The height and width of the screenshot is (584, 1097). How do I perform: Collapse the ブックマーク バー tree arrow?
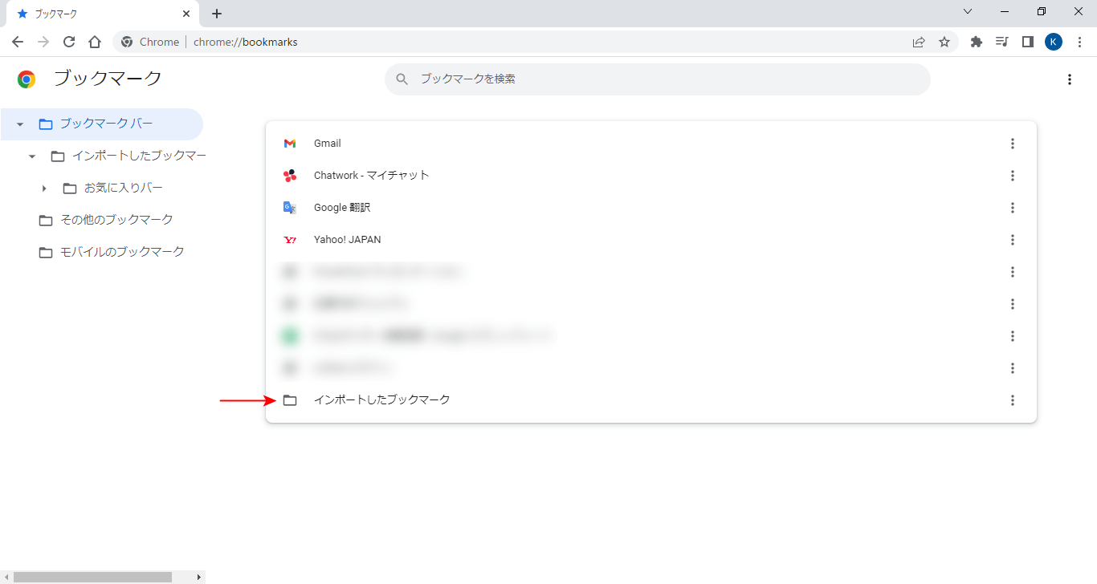pyautogui.click(x=20, y=124)
